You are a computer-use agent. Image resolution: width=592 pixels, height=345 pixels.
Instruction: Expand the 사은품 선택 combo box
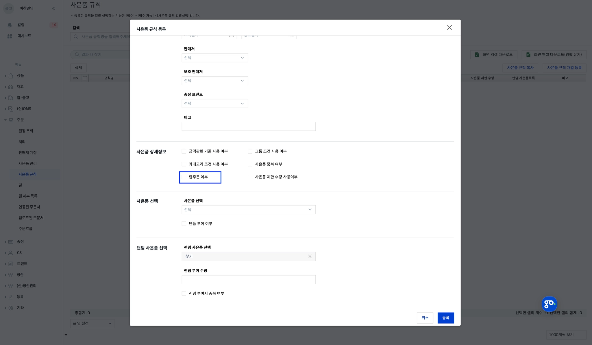pyautogui.click(x=248, y=210)
